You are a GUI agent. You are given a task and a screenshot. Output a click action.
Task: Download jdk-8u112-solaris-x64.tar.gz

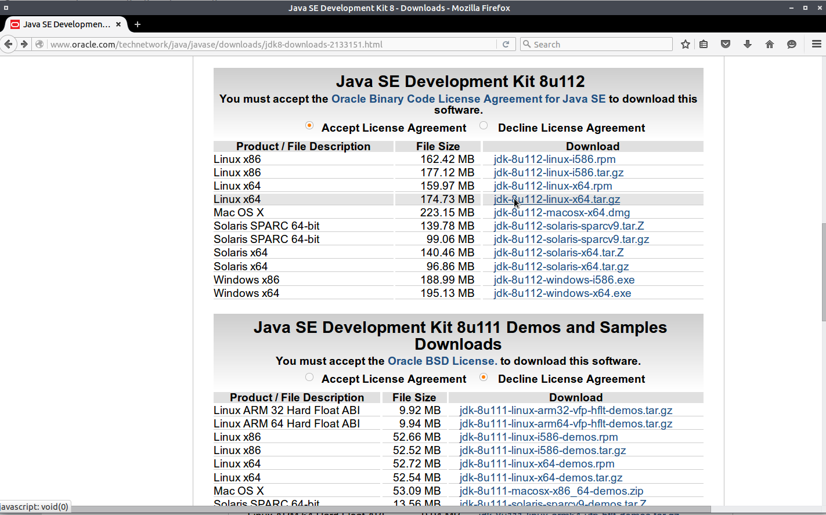(x=561, y=267)
